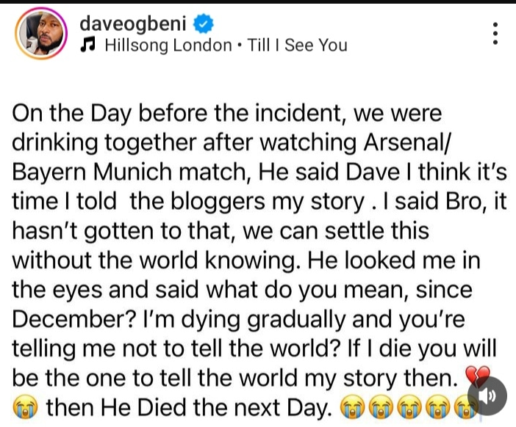Tap the broken heart emoji
The width and height of the screenshot is (516, 427).
point(478,378)
